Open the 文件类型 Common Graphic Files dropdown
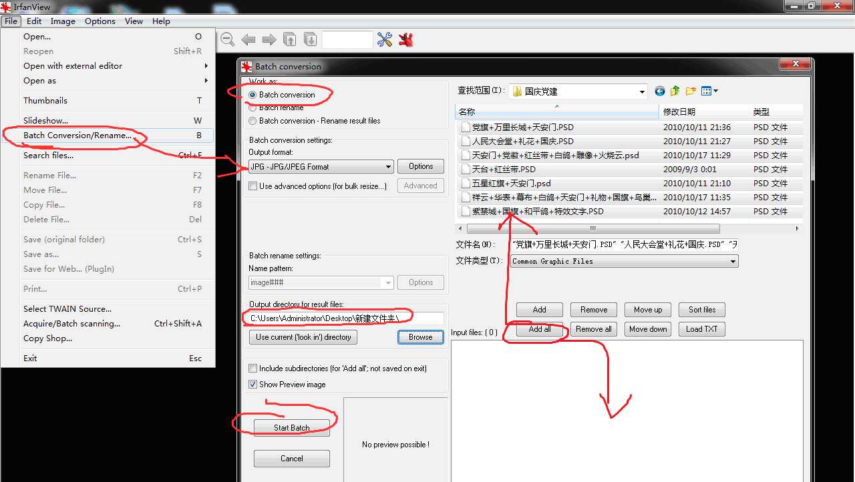Image resolution: width=855 pixels, height=482 pixels. pyautogui.click(x=625, y=262)
